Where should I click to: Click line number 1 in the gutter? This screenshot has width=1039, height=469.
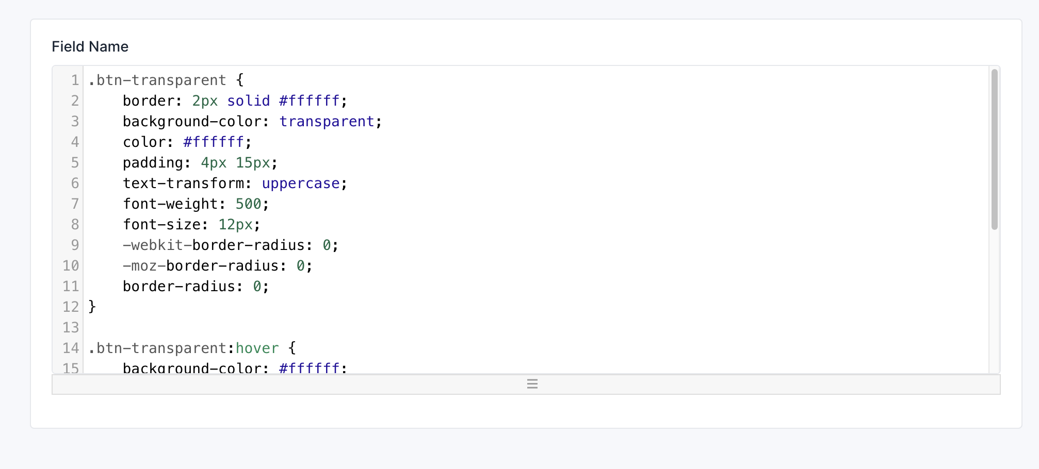coord(74,80)
